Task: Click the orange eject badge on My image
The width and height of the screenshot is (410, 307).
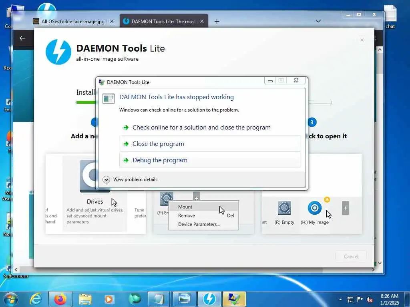Action: point(327,199)
